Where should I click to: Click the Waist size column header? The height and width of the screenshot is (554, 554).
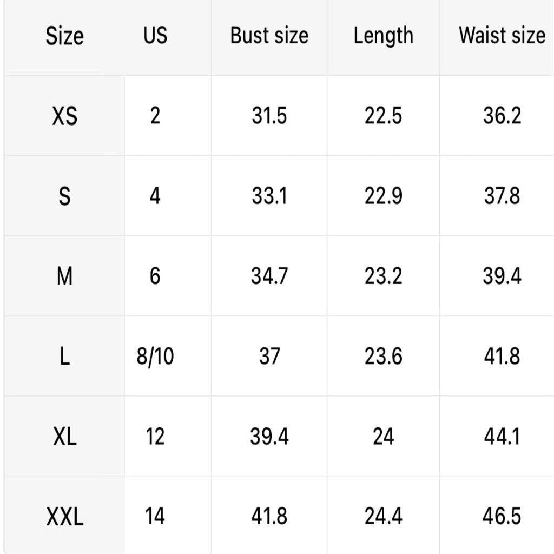(502, 36)
